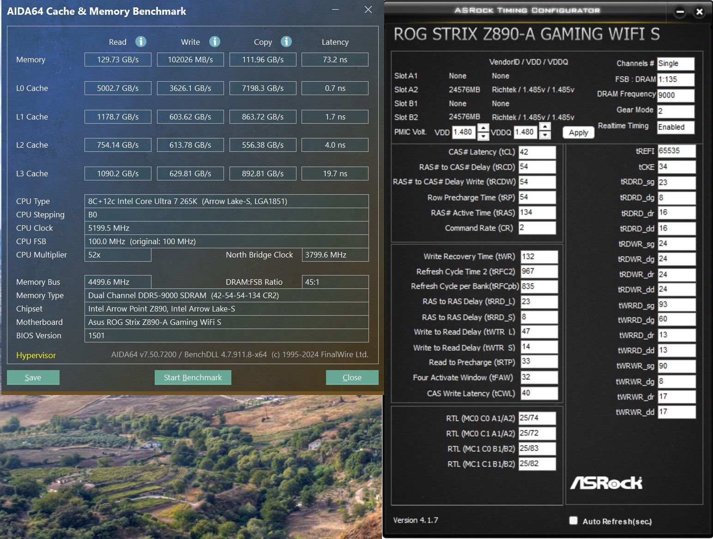Click the Channels # field showing Single
Screen dimensions: 713x539
click(676, 64)
